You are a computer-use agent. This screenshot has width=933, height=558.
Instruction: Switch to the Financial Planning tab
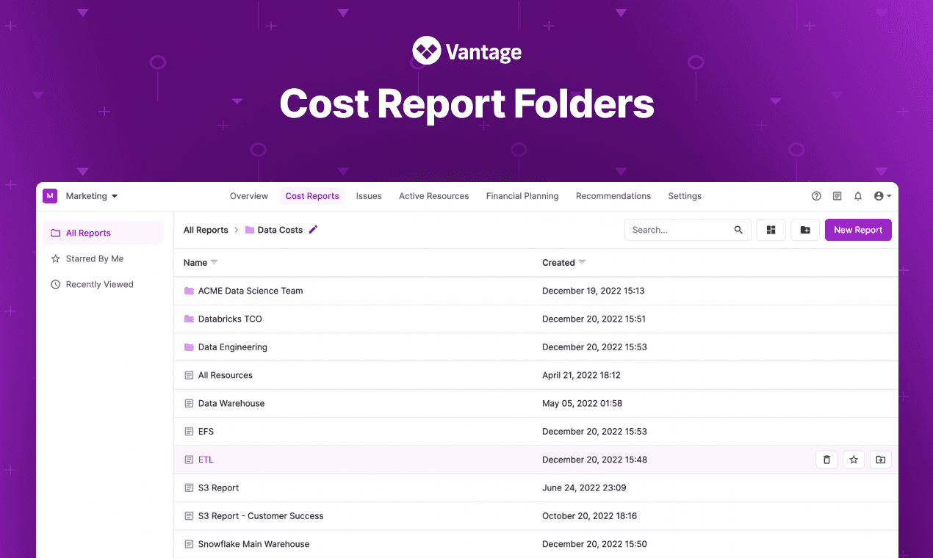coord(522,196)
